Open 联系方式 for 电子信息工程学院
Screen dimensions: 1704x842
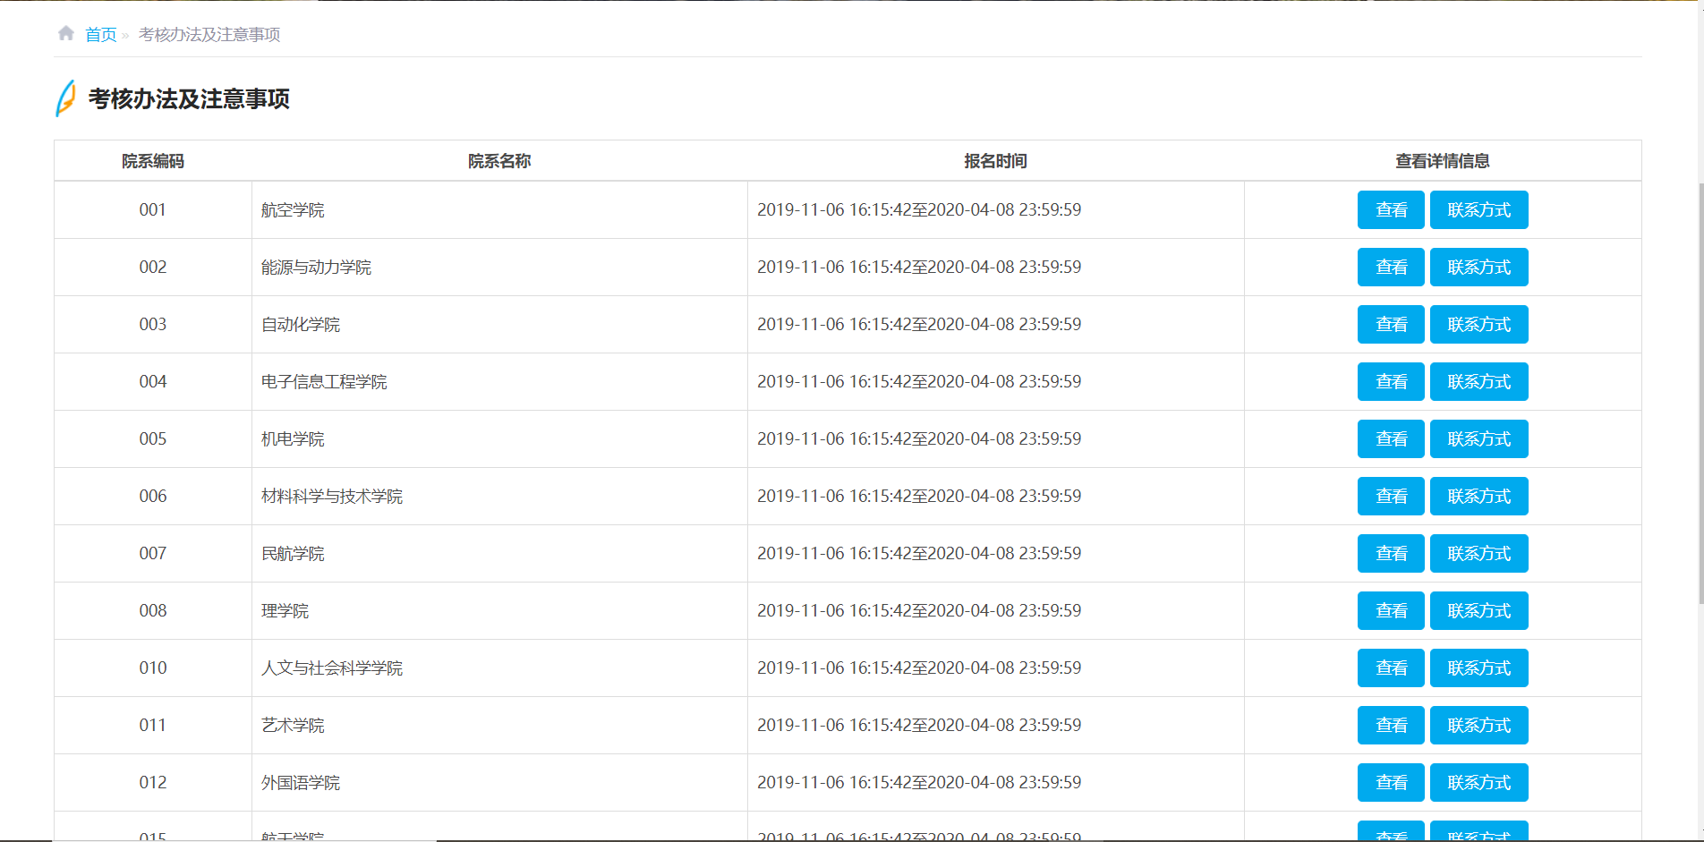point(1478,381)
